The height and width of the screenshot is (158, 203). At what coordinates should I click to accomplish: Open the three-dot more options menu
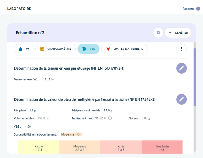click(181, 49)
